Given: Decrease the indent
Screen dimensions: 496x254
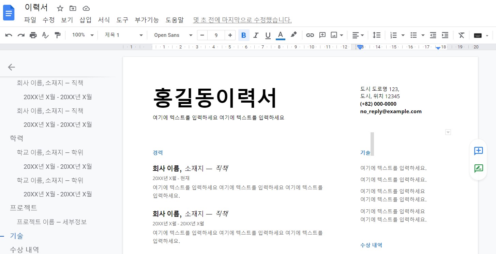Looking at the screenshot, I should tap(433, 35).
